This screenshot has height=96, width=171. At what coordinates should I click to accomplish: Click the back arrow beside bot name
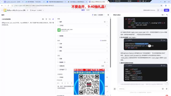2,10
